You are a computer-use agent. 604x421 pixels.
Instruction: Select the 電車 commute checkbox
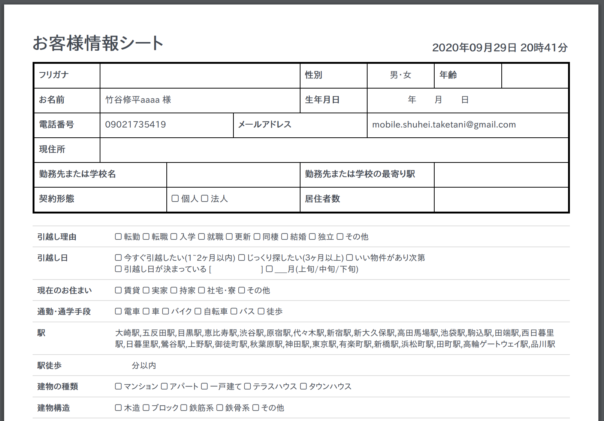click(x=118, y=311)
